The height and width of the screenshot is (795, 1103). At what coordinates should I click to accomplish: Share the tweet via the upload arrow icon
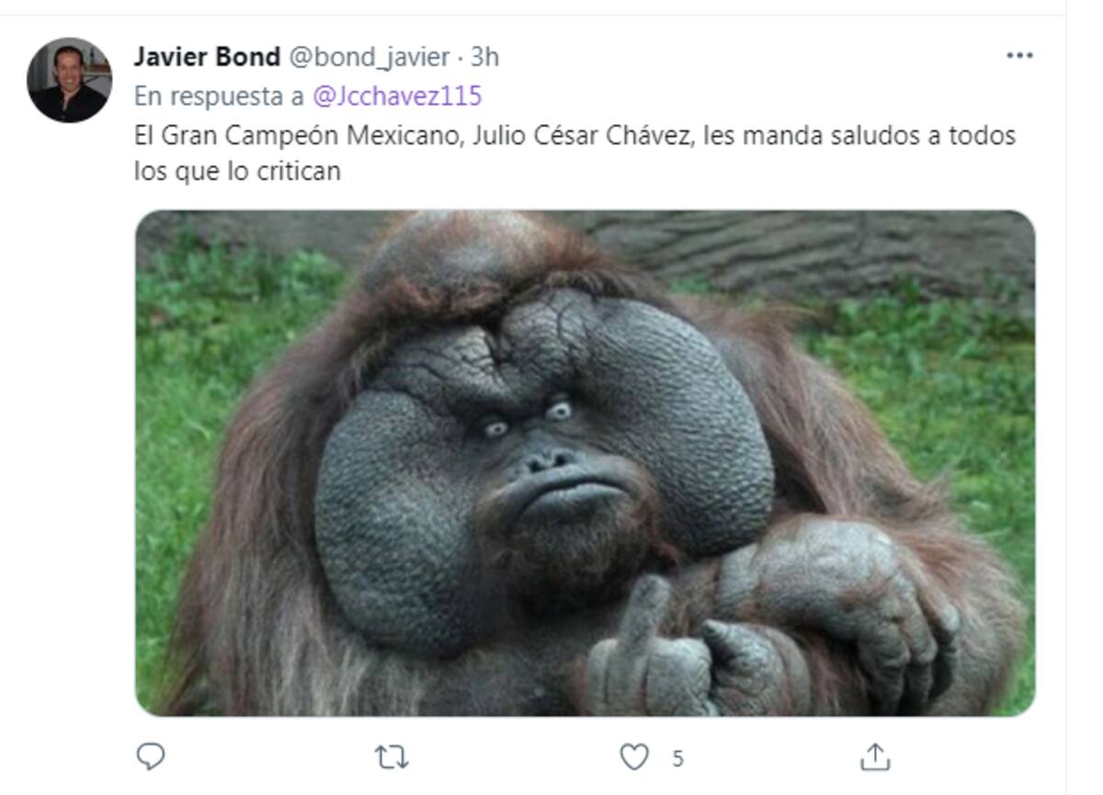tap(875, 757)
